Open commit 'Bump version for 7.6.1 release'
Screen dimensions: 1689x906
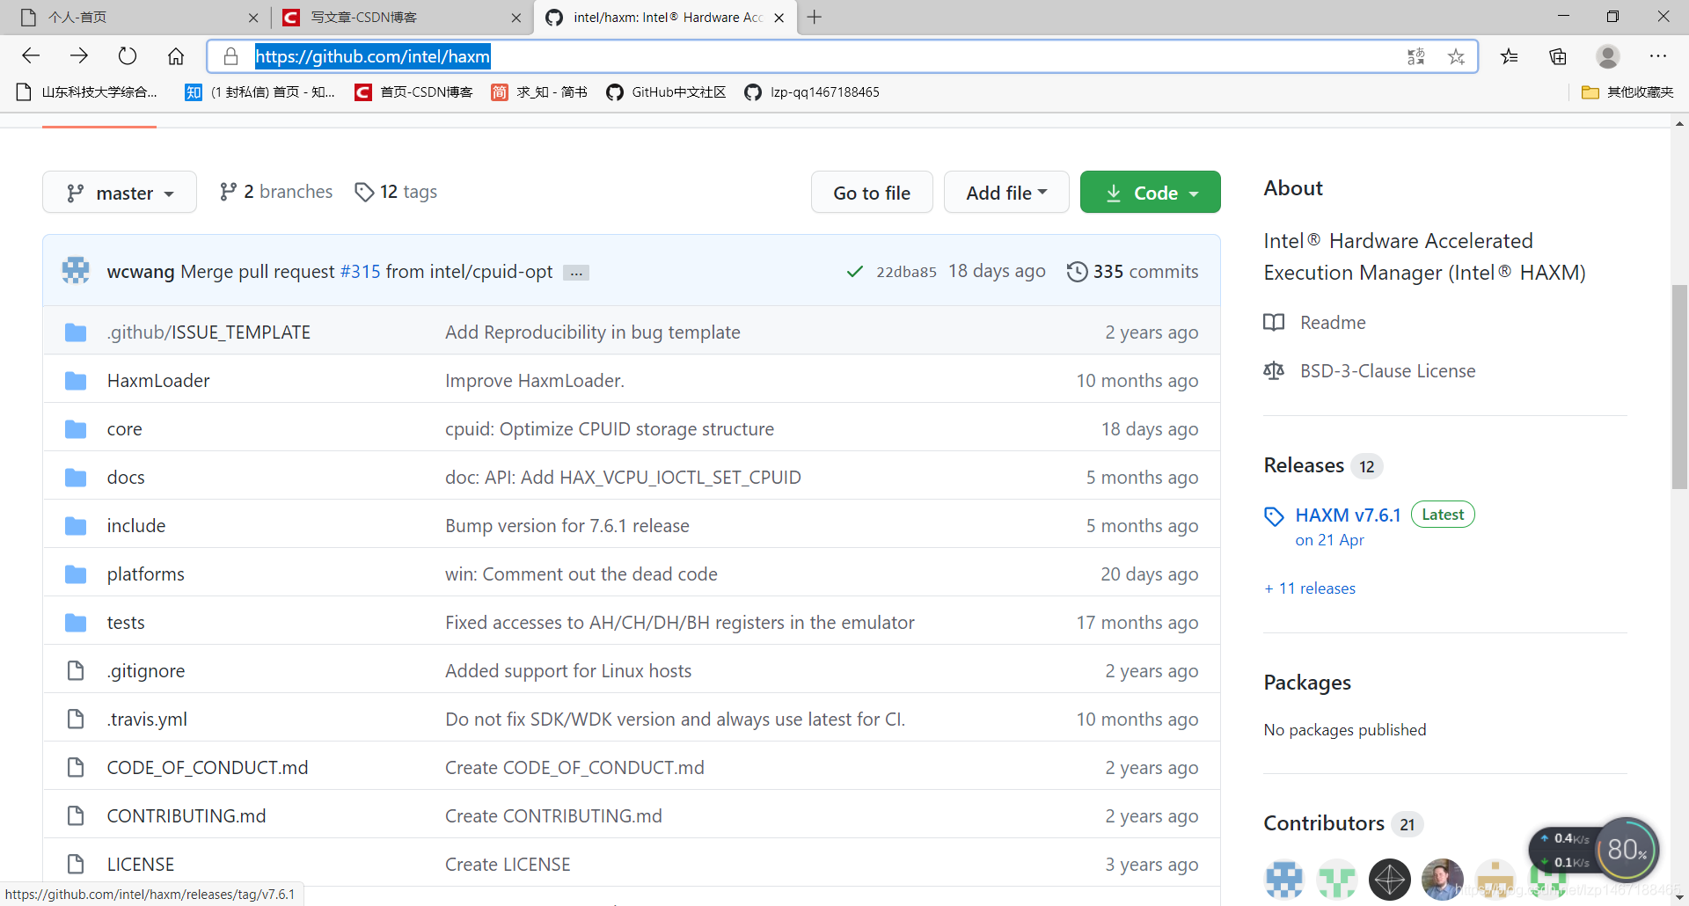567,526
